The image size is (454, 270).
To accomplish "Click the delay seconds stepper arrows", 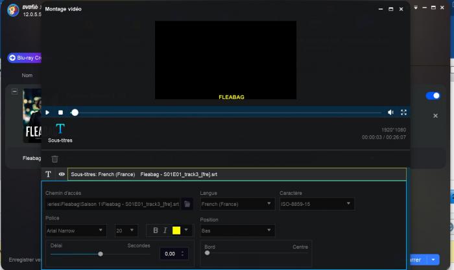I will coord(182,254).
